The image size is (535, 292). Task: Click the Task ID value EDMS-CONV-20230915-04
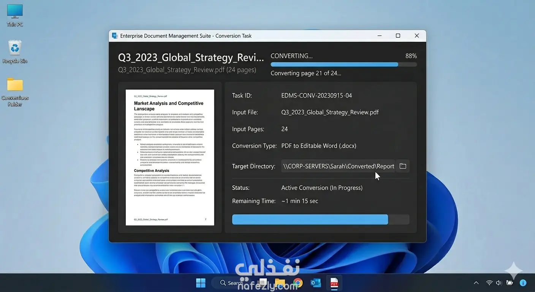pos(317,95)
